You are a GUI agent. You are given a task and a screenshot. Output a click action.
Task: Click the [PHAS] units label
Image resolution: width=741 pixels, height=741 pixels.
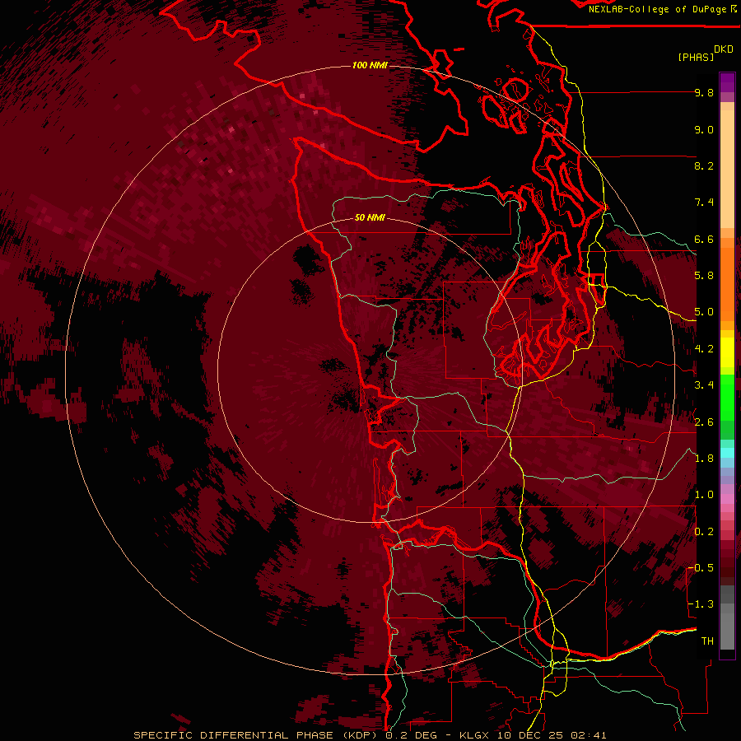(696, 58)
